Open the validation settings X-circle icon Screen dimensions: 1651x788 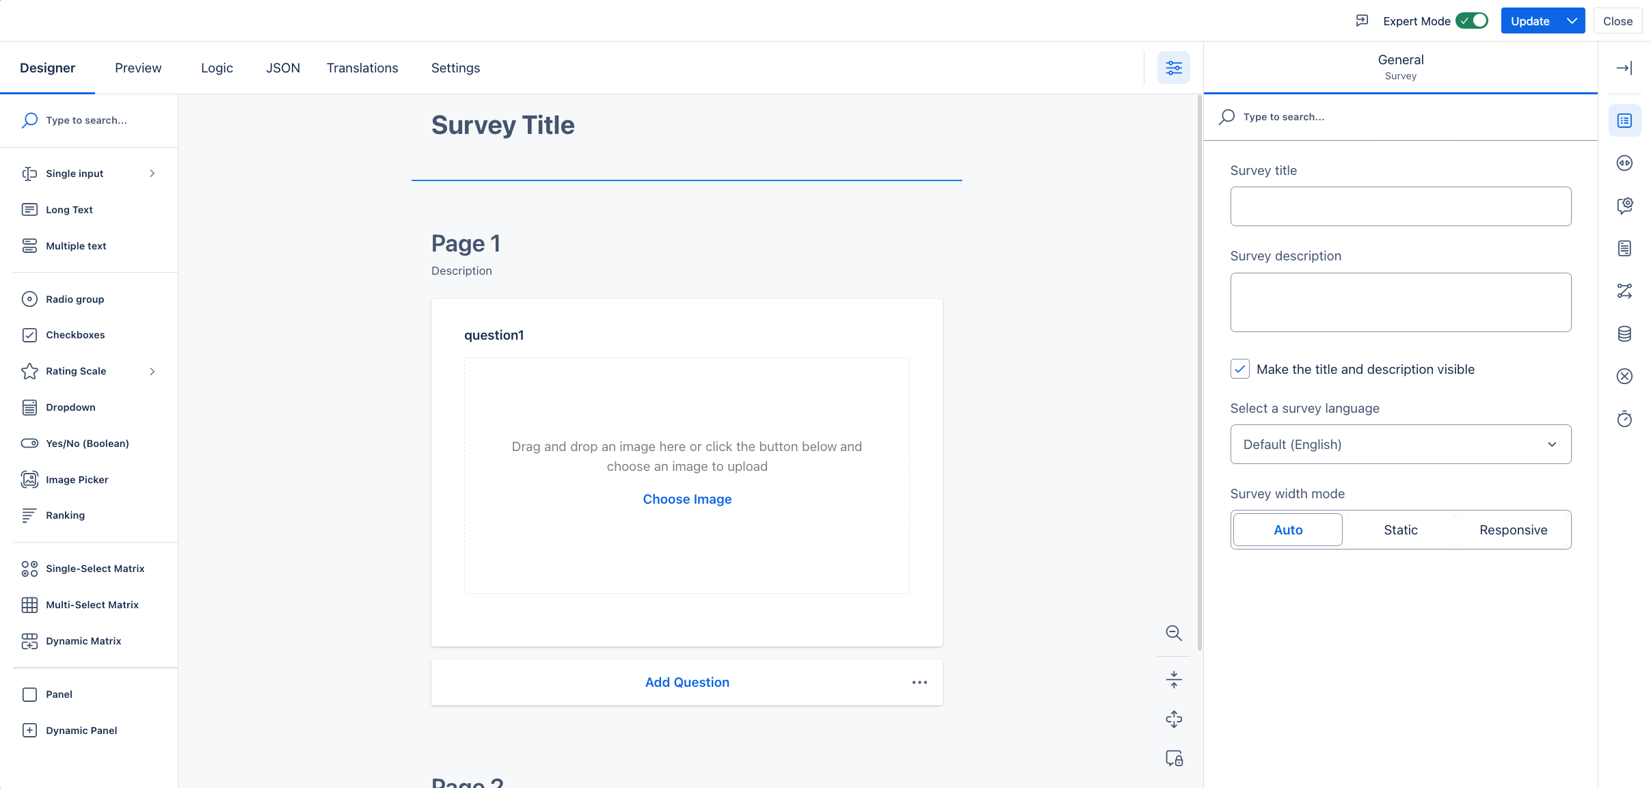pos(1624,376)
